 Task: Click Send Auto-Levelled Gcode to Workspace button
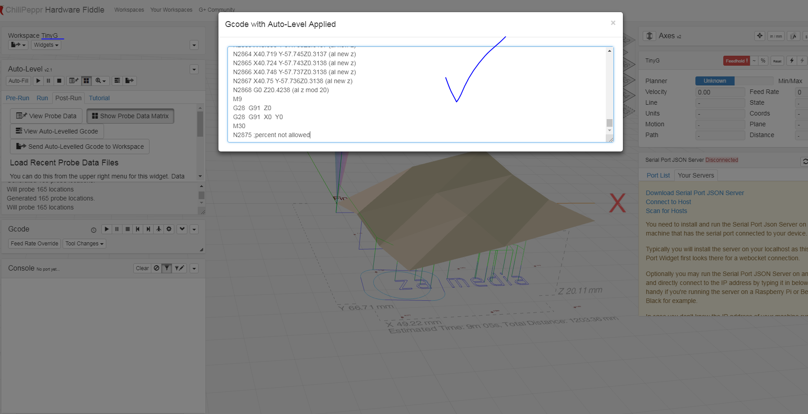click(80, 147)
